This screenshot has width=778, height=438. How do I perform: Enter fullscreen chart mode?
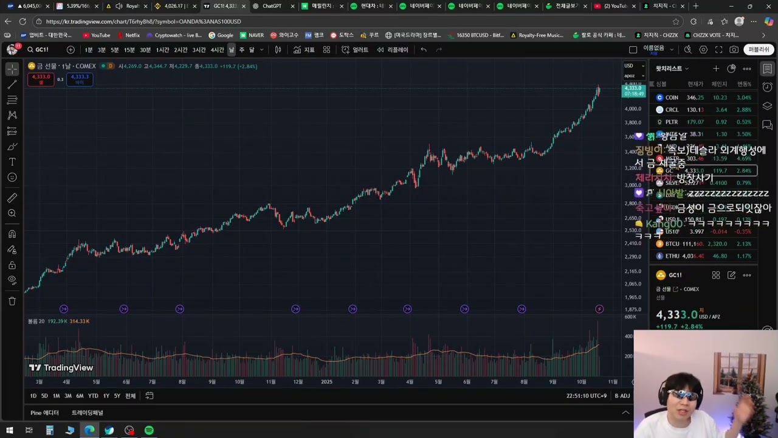(x=718, y=50)
